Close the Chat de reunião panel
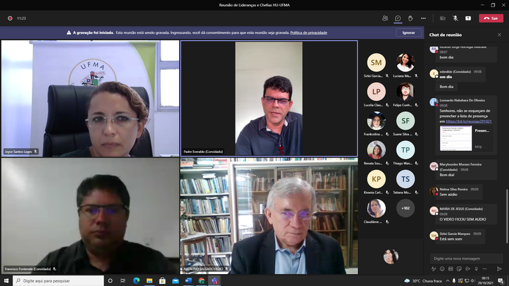The height and width of the screenshot is (286, 509). (499, 34)
